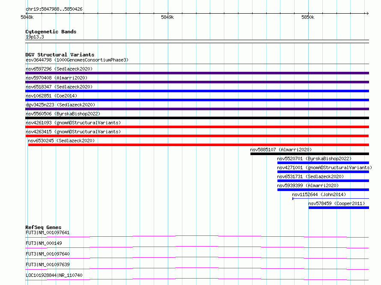The height and width of the screenshot is (285, 381).
Task: Select nsv1152644 (John2014) label
Action: 319,194
